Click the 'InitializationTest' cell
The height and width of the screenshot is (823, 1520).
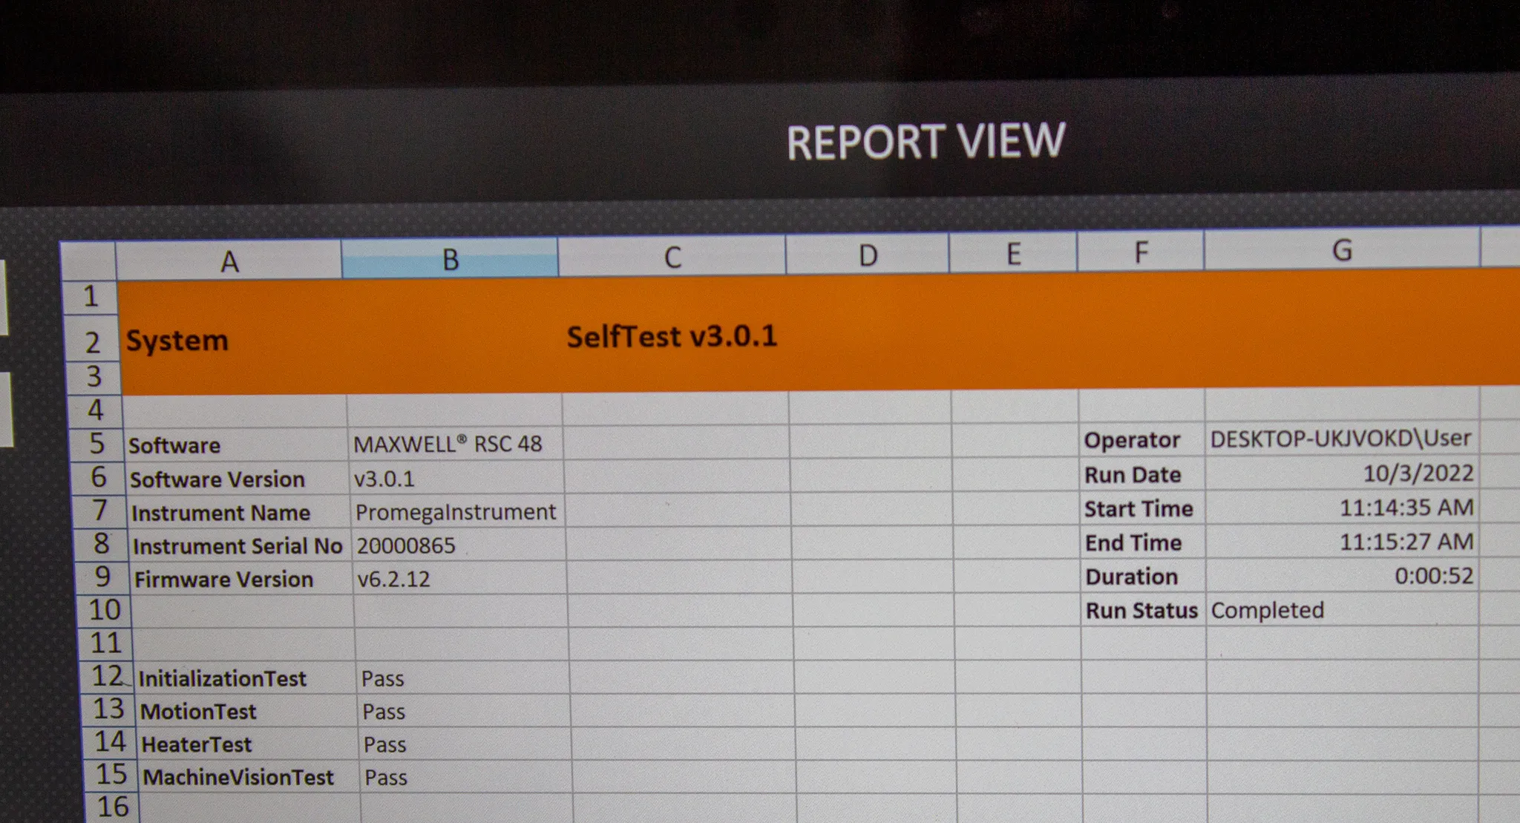[245, 678]
